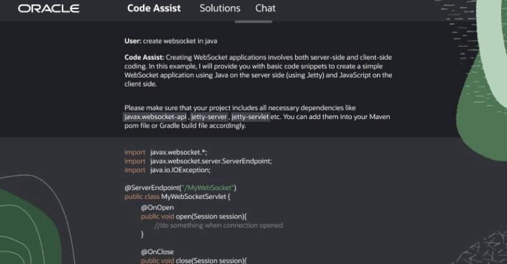Click the @ServerEndpoint annotation
Screen dimensions: 507x264
(x=153, y=188)
